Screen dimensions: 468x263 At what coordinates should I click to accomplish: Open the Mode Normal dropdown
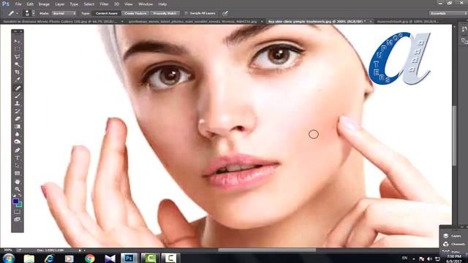64,13
